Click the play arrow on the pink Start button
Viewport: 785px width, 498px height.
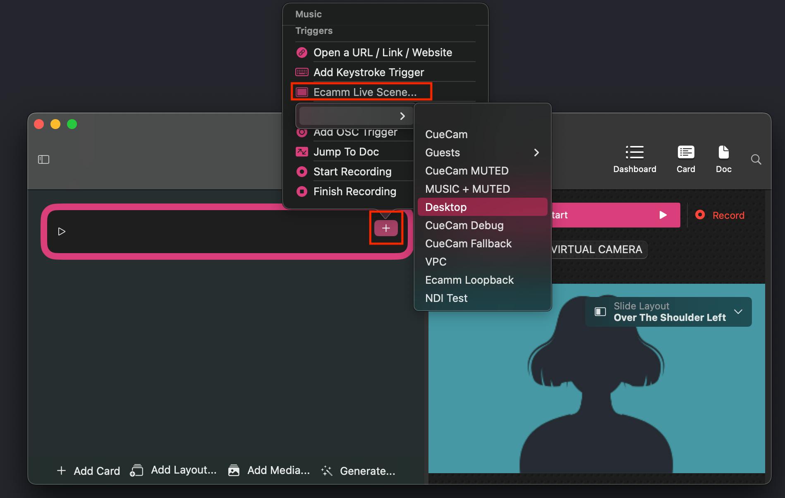coord(663,215)
